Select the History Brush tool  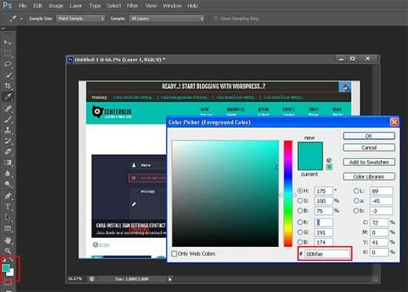(8, 141)
